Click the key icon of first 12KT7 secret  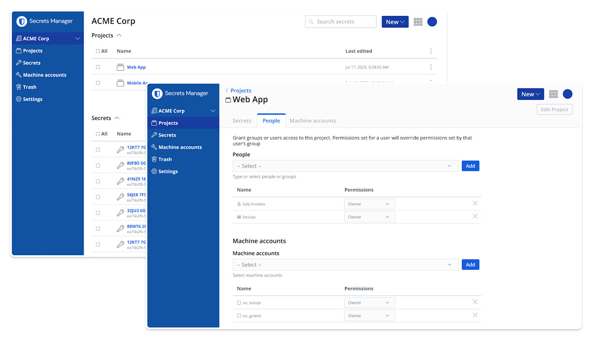[x=121, y=149]
